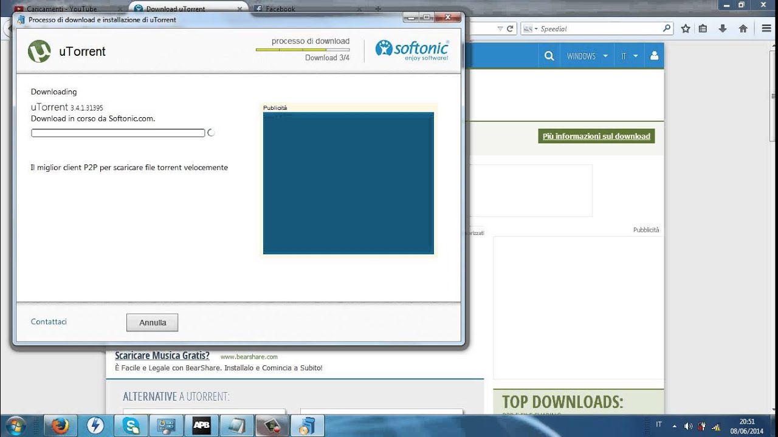This screenshot has height=437, width=778.
Task: Open the Contattaci link
Action: pyautogui.click(x=49, y=322)
